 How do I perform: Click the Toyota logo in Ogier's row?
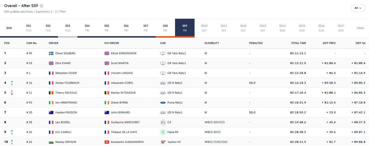click(x=163, y=73)
